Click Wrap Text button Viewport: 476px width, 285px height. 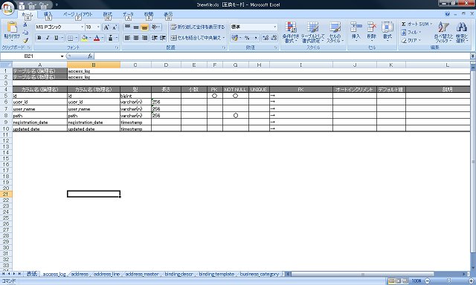pos(198,27)
